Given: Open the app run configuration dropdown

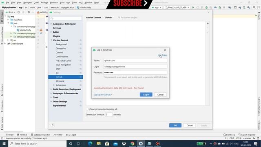Looking at the screenshot, I should coord(157,7).
